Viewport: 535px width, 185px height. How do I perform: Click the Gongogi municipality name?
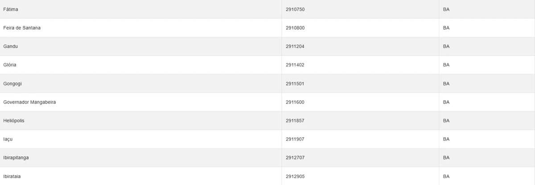click(x=12, y=84)
